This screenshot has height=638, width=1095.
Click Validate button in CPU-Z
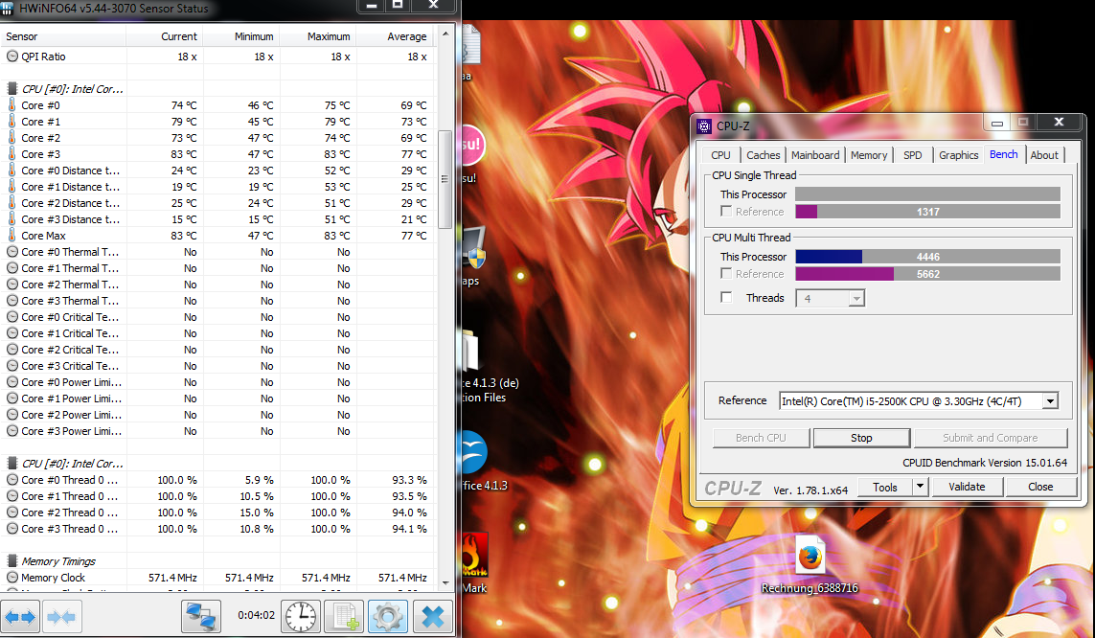pyautogui.click(x=967, y=487)
